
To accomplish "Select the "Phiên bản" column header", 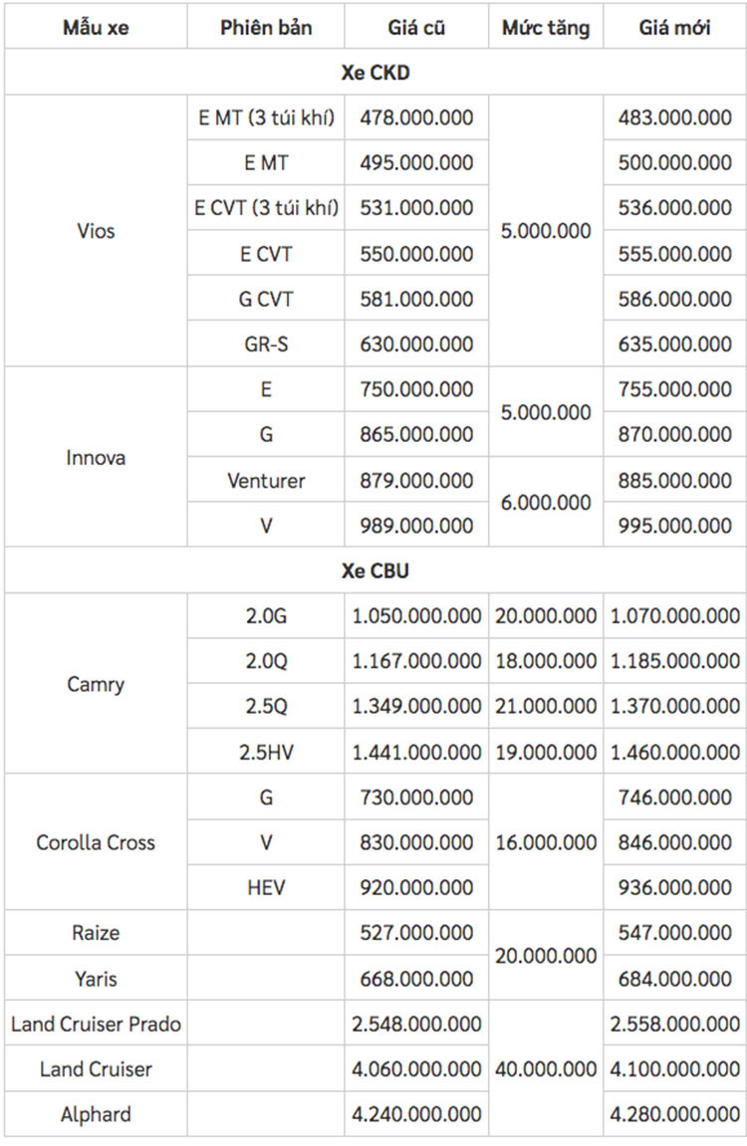I will click(x=266, y=27).
